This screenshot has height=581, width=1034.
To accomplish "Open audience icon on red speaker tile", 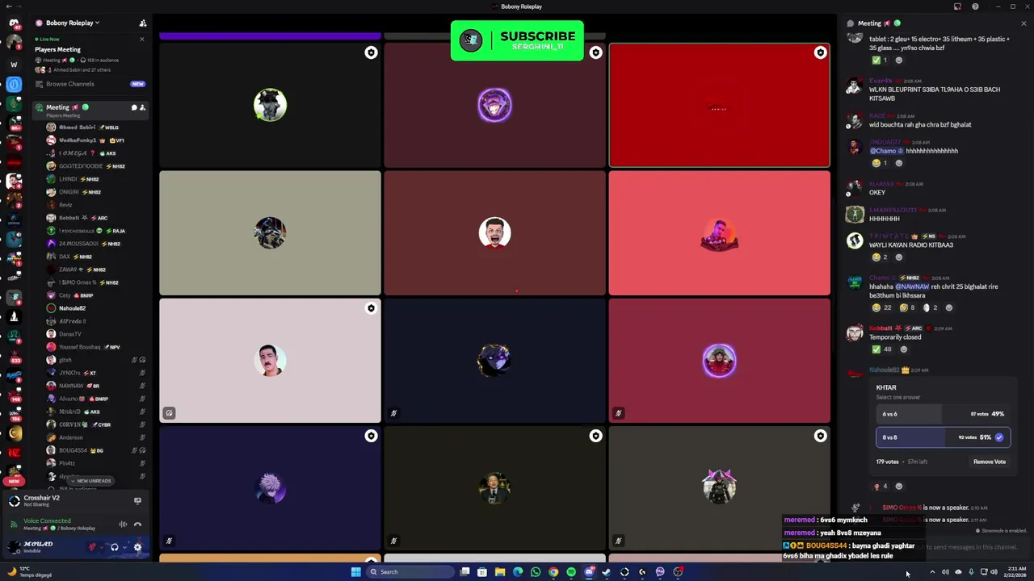I will (820, 53).
